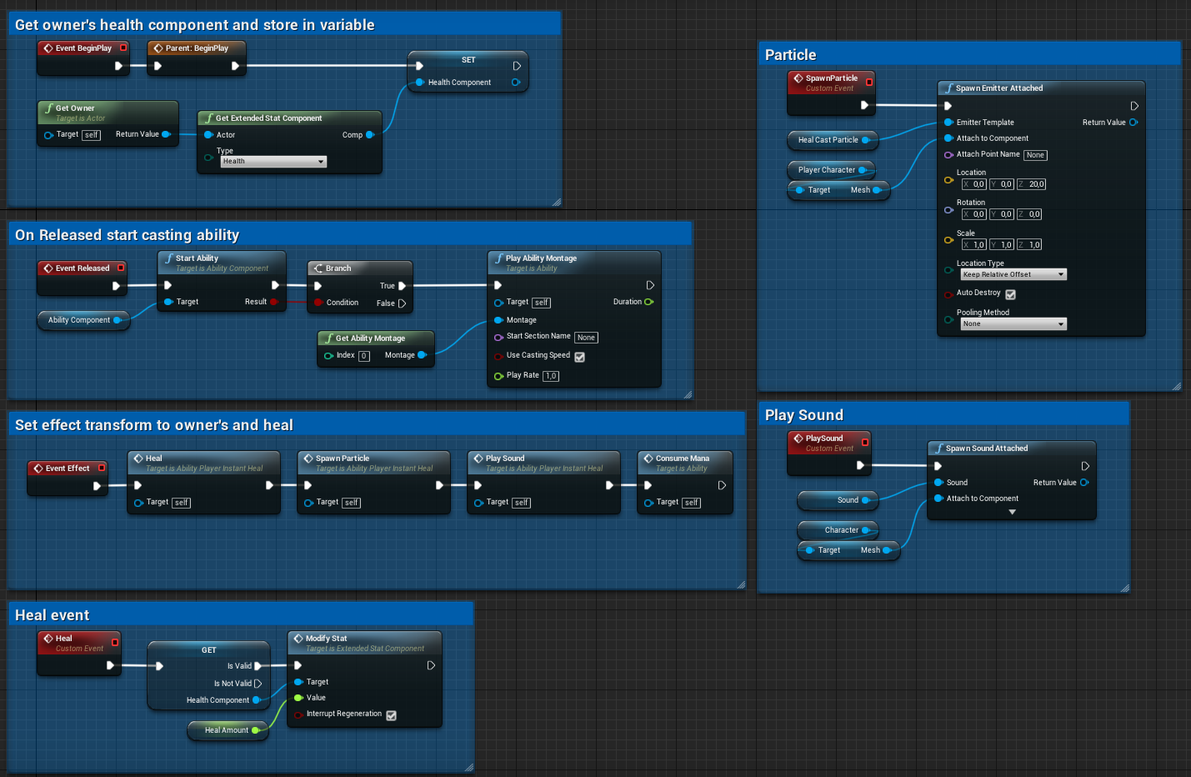
Task: Click the Event BeginPlay node icon
Action: [48, 48]
